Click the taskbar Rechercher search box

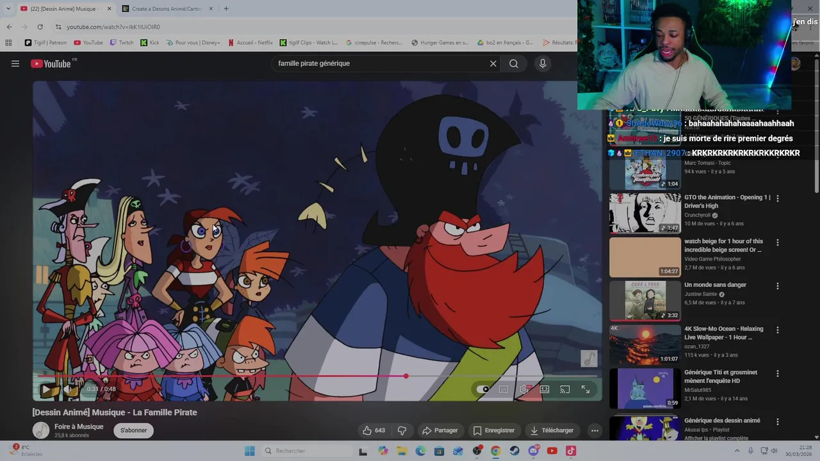306,451
